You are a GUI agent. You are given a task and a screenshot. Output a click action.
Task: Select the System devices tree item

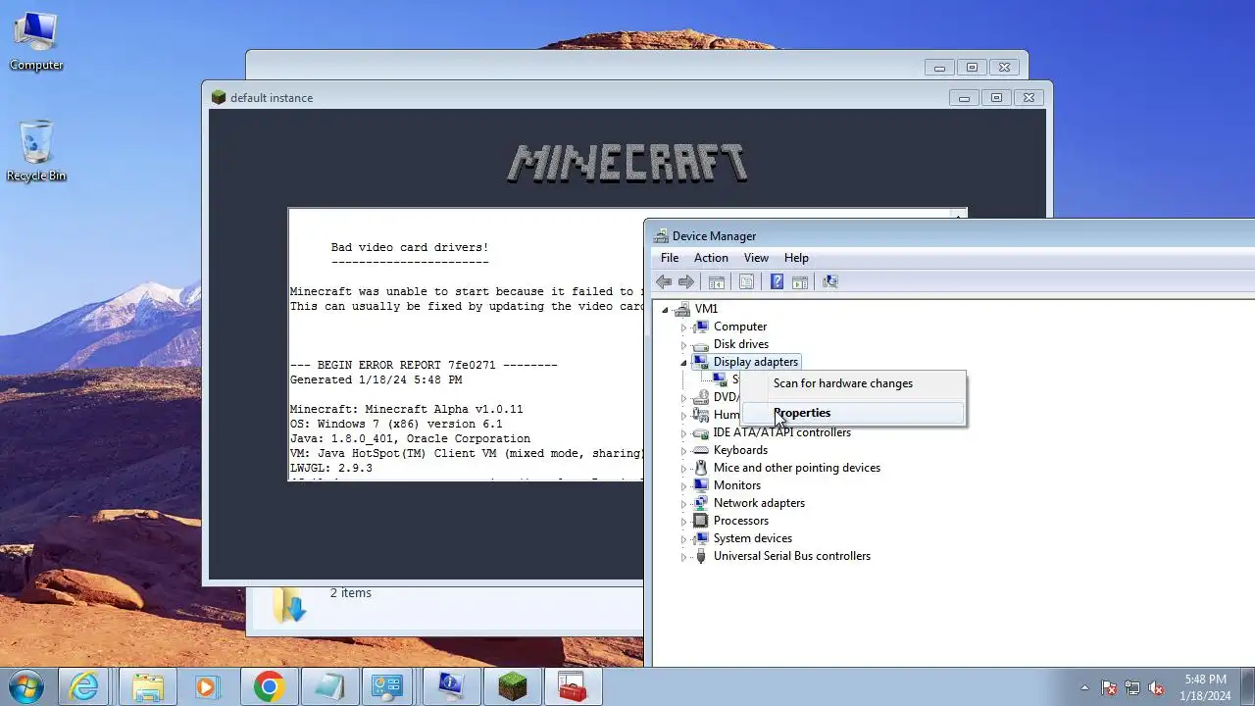point(752,538)
